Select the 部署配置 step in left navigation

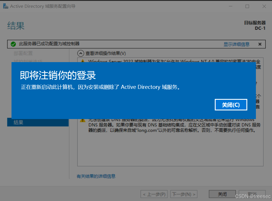coord(23,53)
